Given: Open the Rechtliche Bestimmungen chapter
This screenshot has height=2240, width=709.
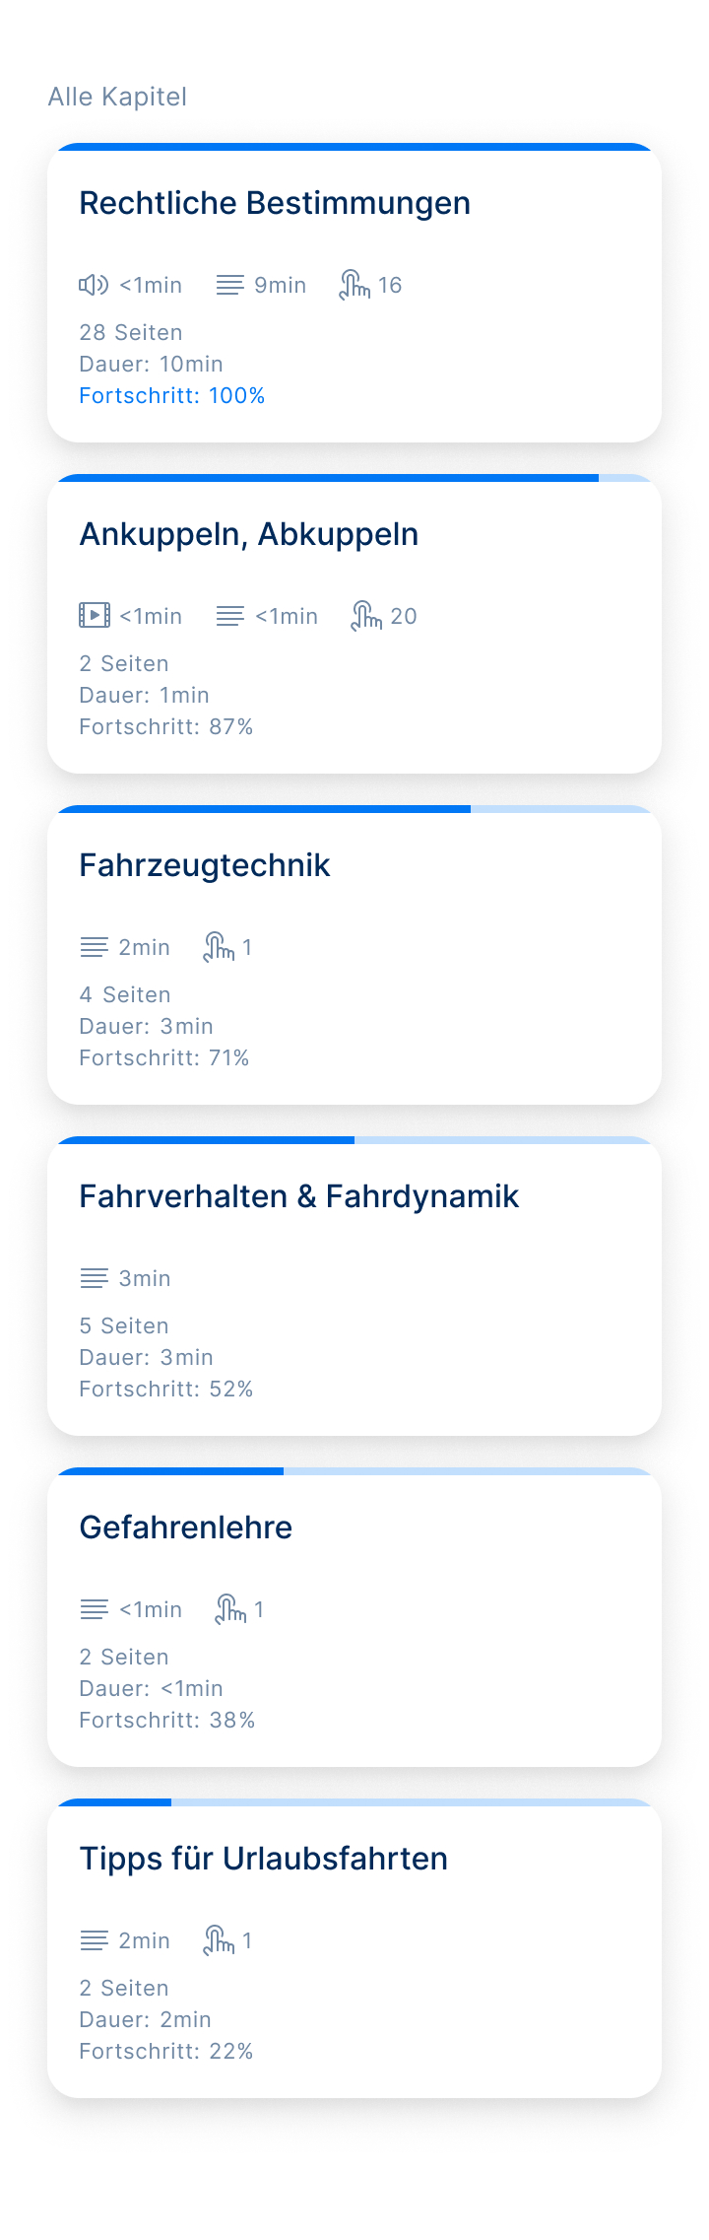Looking at the screenshot, I should [275, 203].
